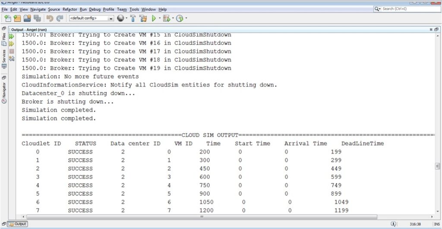Run the project with green play icon
The image size is (442, 229).
(x=154, y=18)
